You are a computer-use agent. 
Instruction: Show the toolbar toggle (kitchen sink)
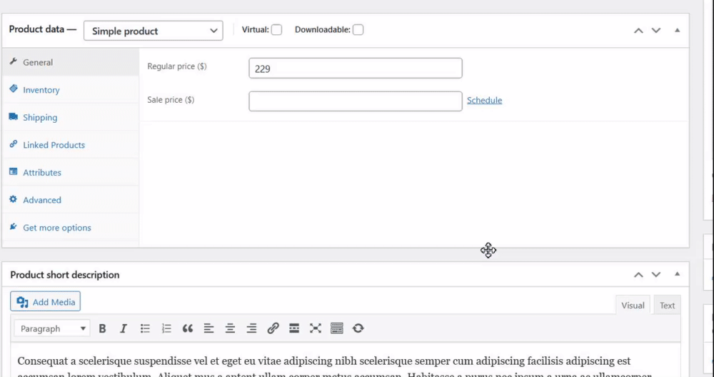point(337,328)
